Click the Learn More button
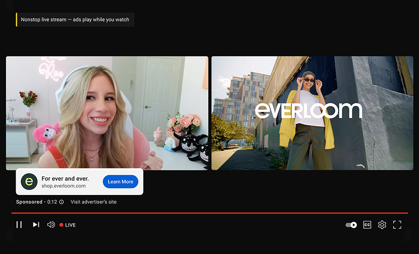The width and height of the screenshot is (419, 254). pos(120,181)
